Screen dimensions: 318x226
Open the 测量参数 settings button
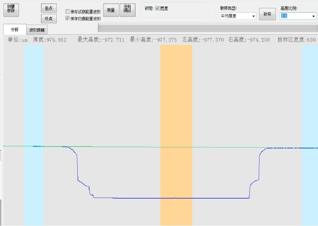pyautogui.click(x=11, y=10)
